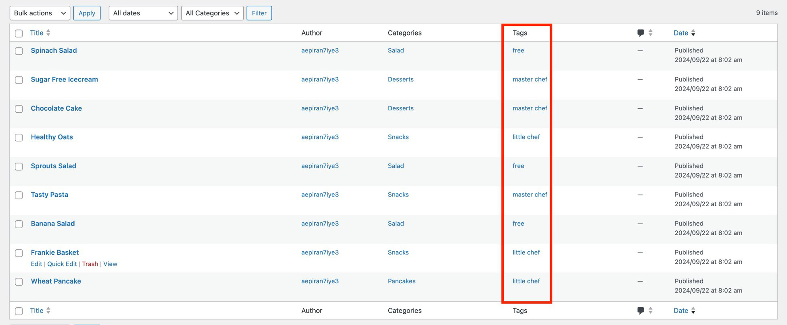
Task: Click author link in Frankie Basket row
Action: click(320, 253)
